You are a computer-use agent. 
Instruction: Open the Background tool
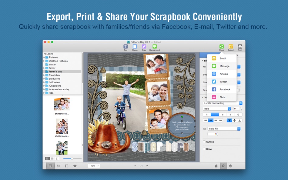click(155, 48)
